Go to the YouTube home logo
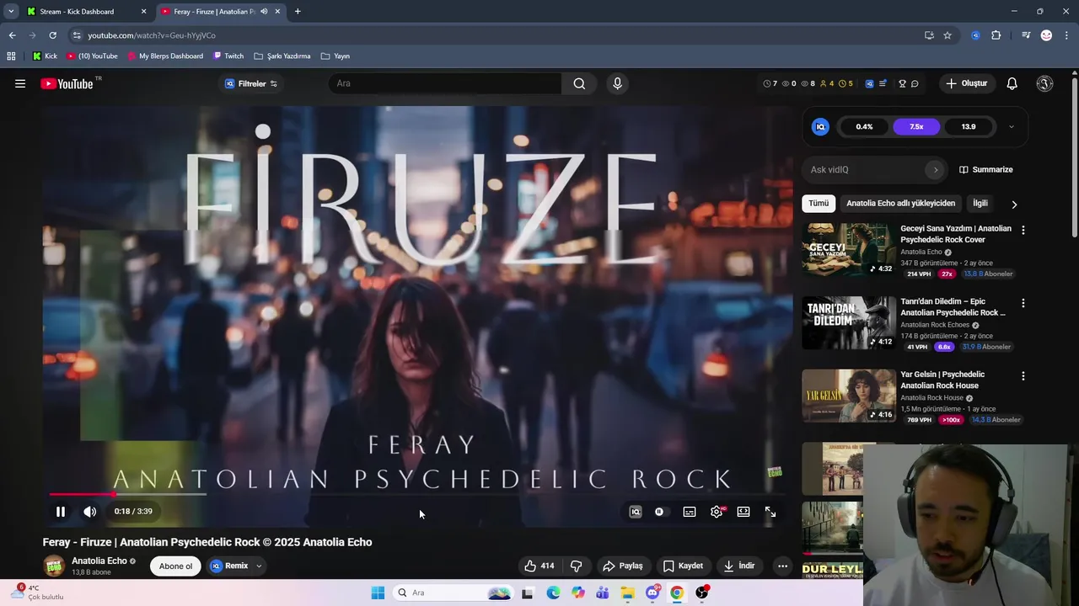The height and width of the screenshot is (606, 1079). click(x=67, y=83)
